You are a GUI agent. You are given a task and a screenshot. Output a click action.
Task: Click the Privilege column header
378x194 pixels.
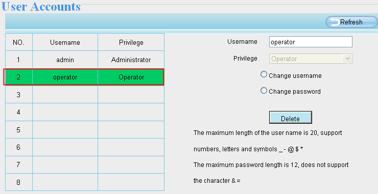pyautogui.click(x=131, y=42)
